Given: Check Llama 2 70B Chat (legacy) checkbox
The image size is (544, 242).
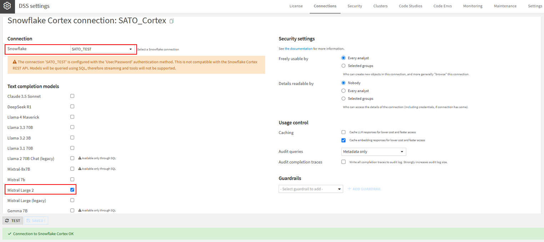Looking at the screenshot, I should click(x=72, y=158).
